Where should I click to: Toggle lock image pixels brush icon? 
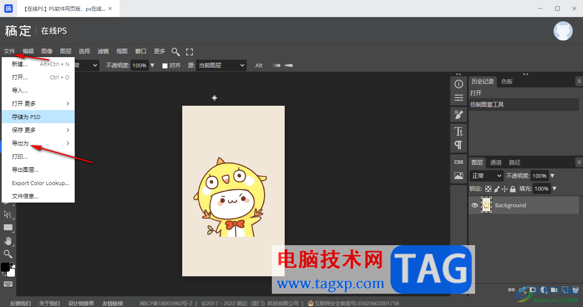pos(497,188)
